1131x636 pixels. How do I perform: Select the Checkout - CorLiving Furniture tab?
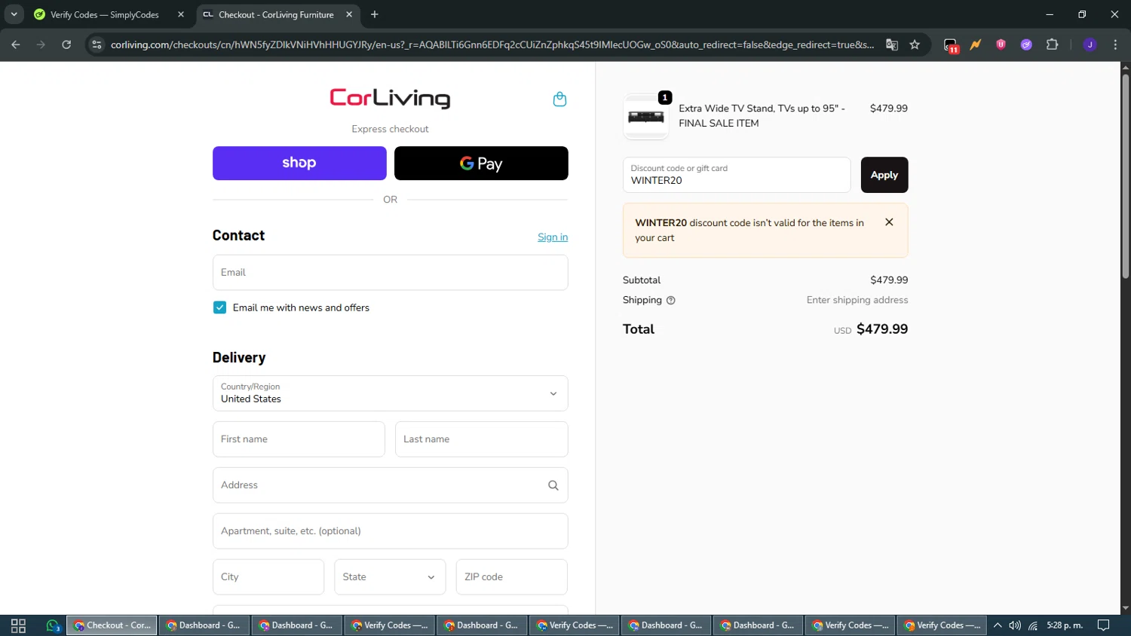coord(277,14)
